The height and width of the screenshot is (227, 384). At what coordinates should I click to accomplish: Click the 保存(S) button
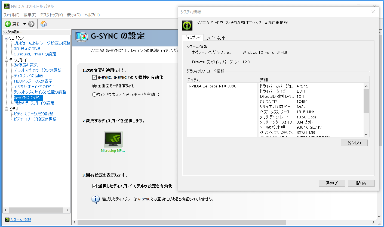tap(332, 183)
